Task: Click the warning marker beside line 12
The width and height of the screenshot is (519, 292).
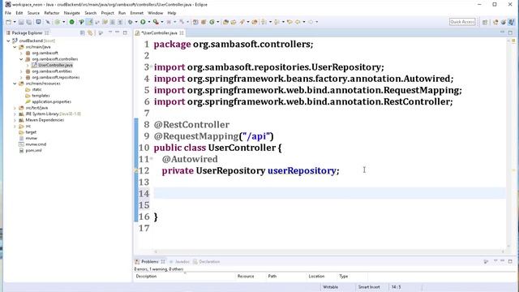Action: (135, 171)
